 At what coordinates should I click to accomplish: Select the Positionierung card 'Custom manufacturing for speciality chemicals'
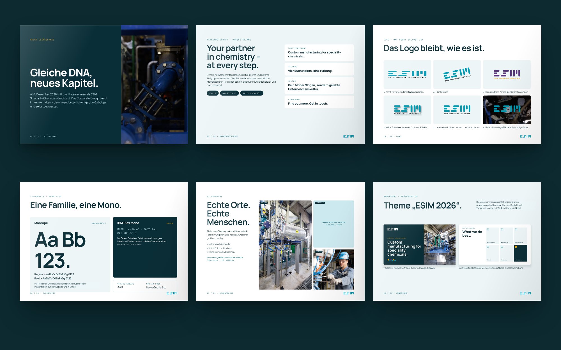(319, 53)
